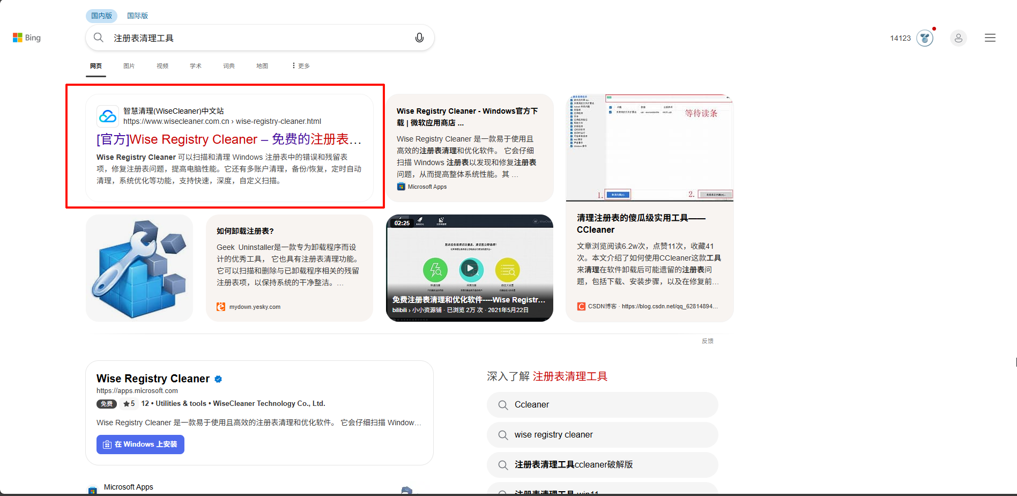Click the video title 免费注册表清理和优化软件

pyautogui.click(x=469, y=300)
